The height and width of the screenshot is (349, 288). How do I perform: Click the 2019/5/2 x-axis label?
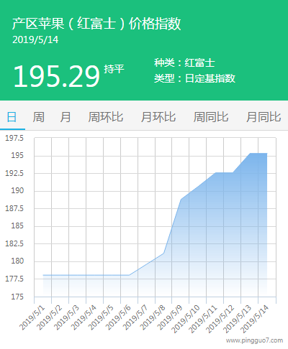tap(50, 317)
